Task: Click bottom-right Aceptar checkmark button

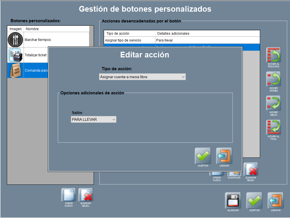Action: click(254, 201)
